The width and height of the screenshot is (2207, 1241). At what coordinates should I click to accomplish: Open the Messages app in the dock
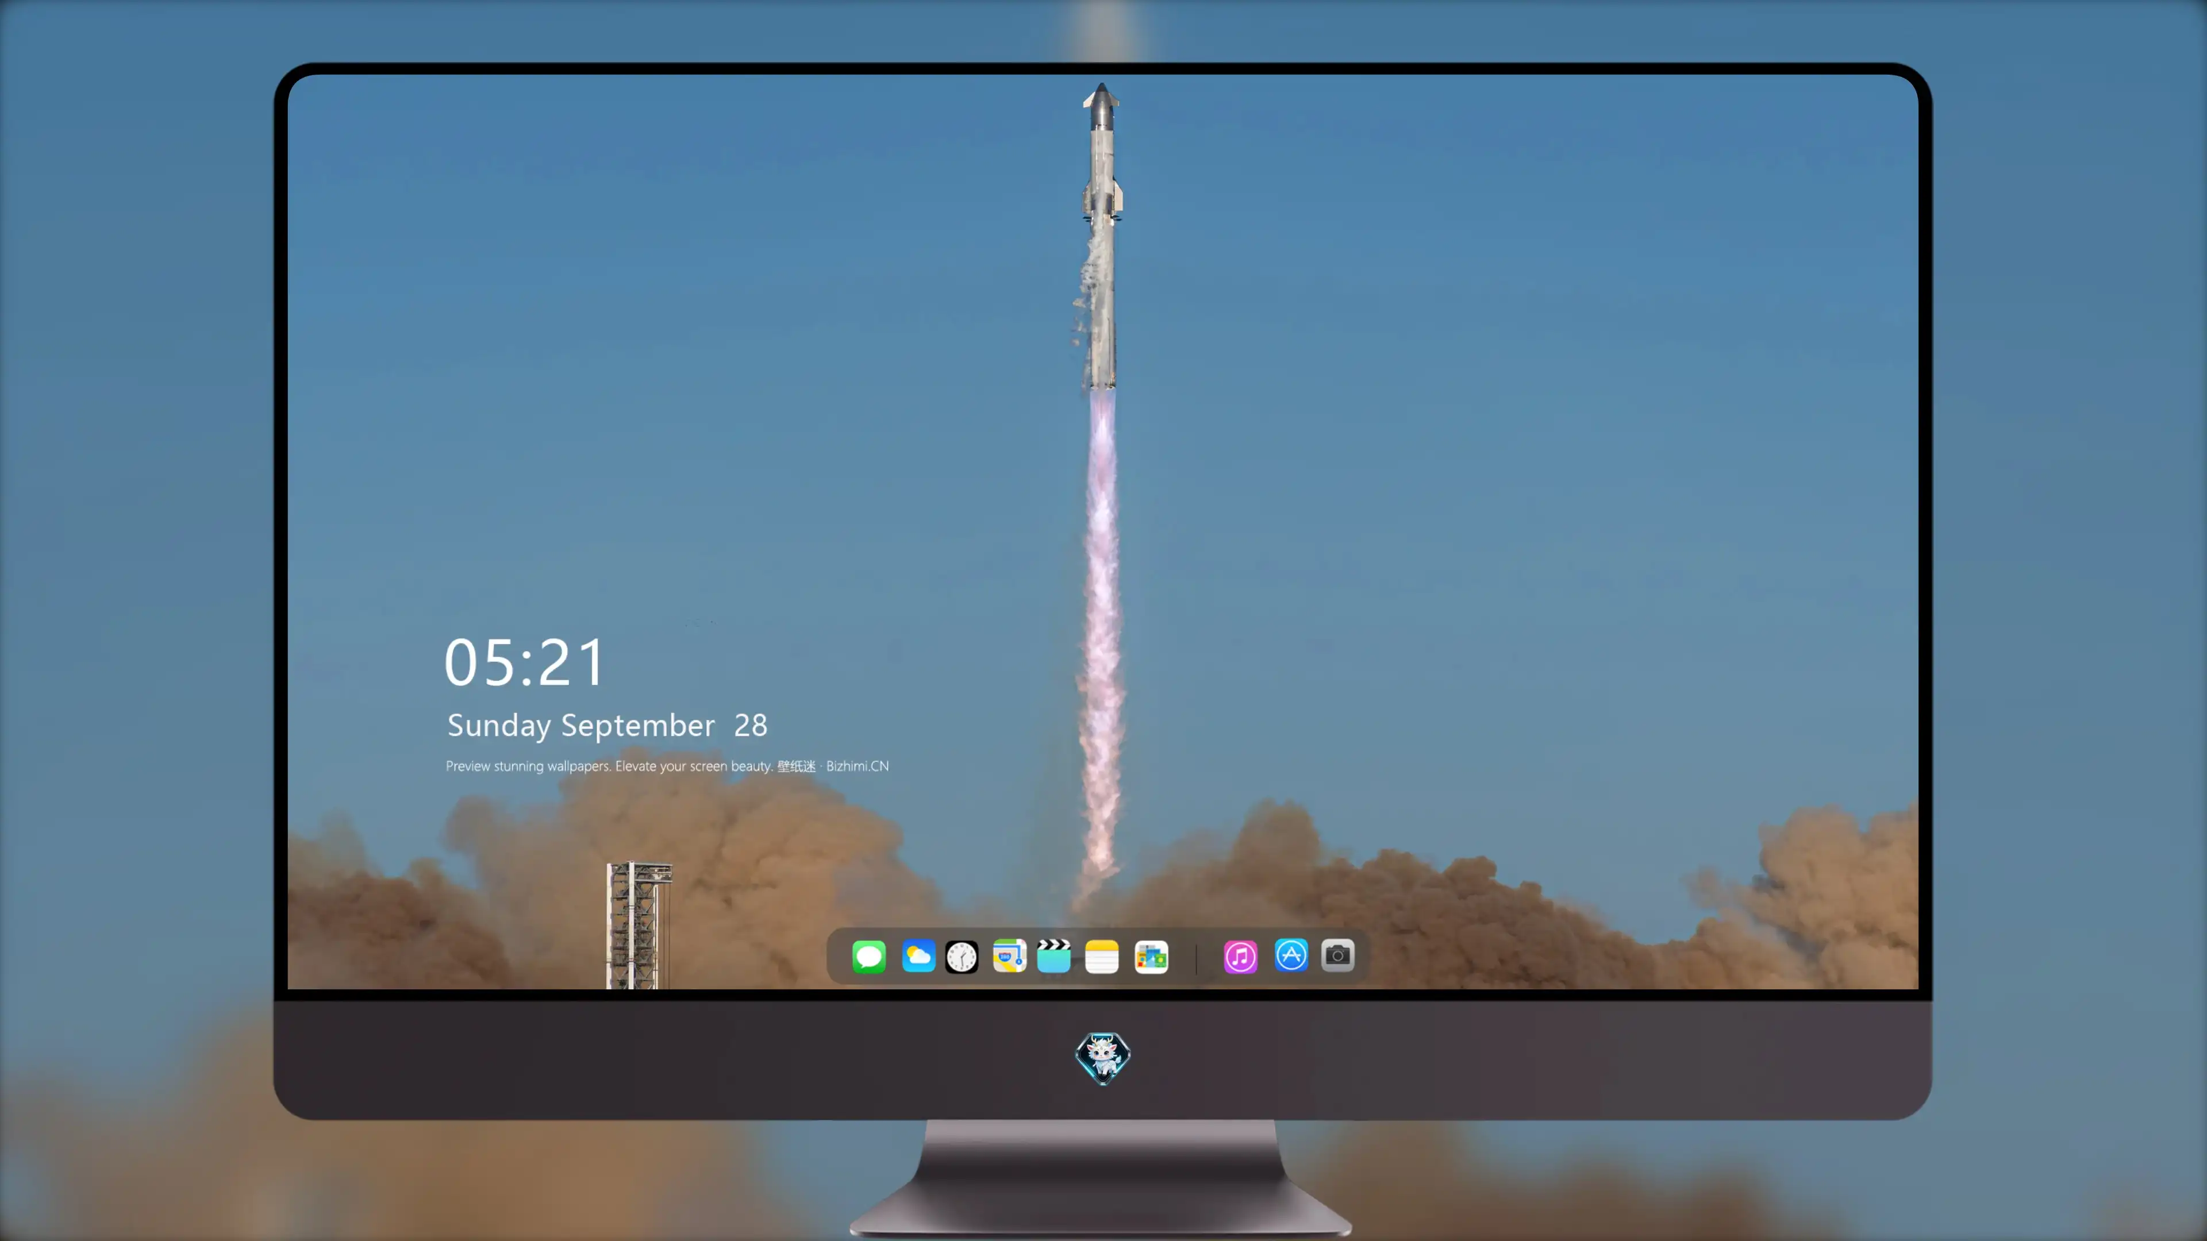tap(869, 956)
